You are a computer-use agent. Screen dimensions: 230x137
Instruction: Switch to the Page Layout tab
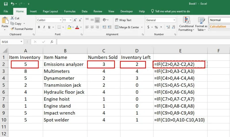pyautogui.click(x=50, y=11)
